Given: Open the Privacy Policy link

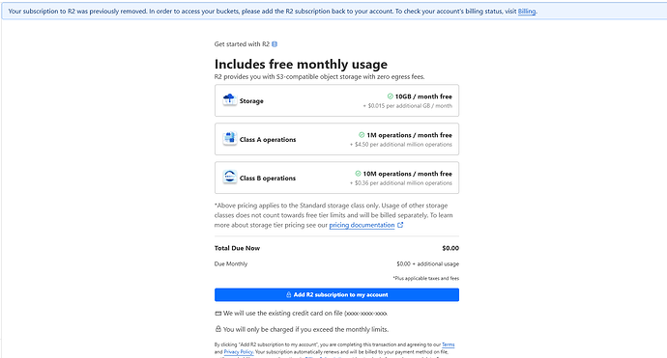Looking at the screenshot, I should tap(238, 352).
